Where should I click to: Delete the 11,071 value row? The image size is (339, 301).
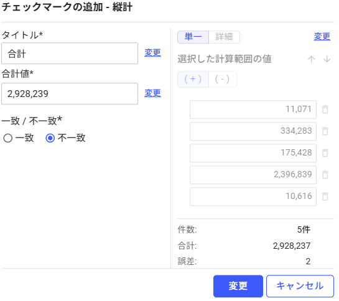pos(325,109)
